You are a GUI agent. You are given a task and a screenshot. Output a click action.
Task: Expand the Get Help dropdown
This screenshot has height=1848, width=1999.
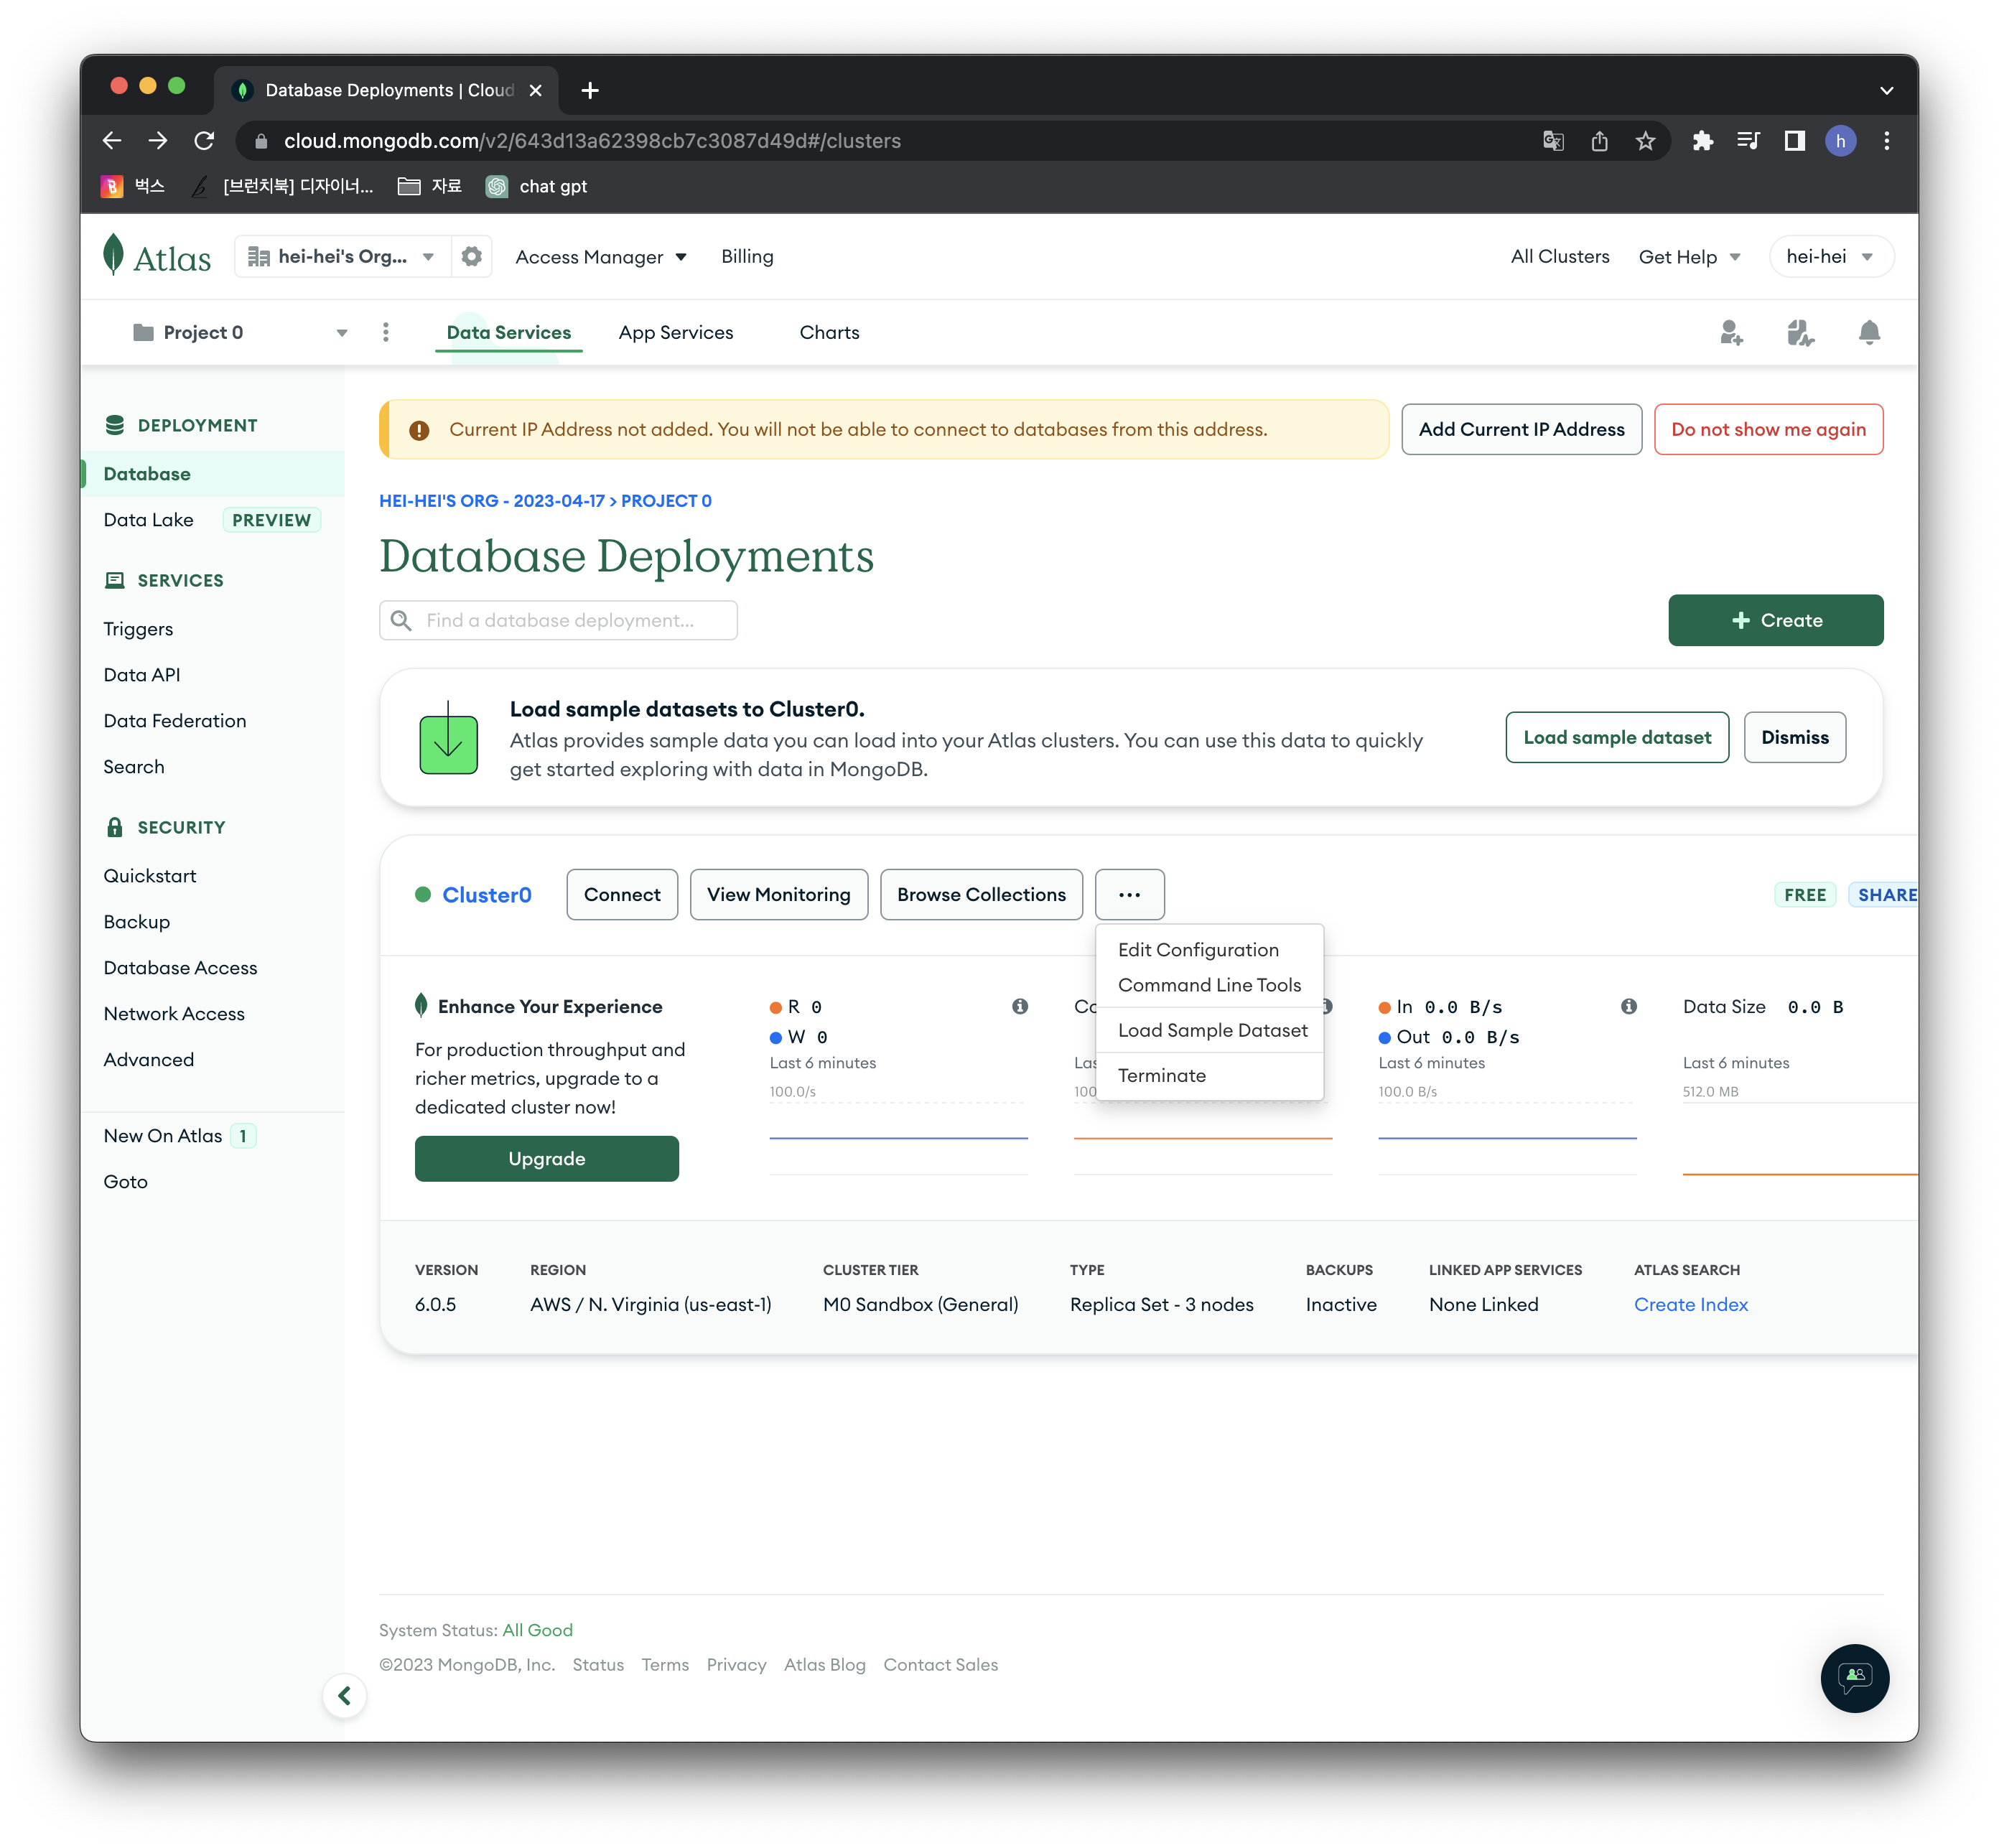[1689, 257]
